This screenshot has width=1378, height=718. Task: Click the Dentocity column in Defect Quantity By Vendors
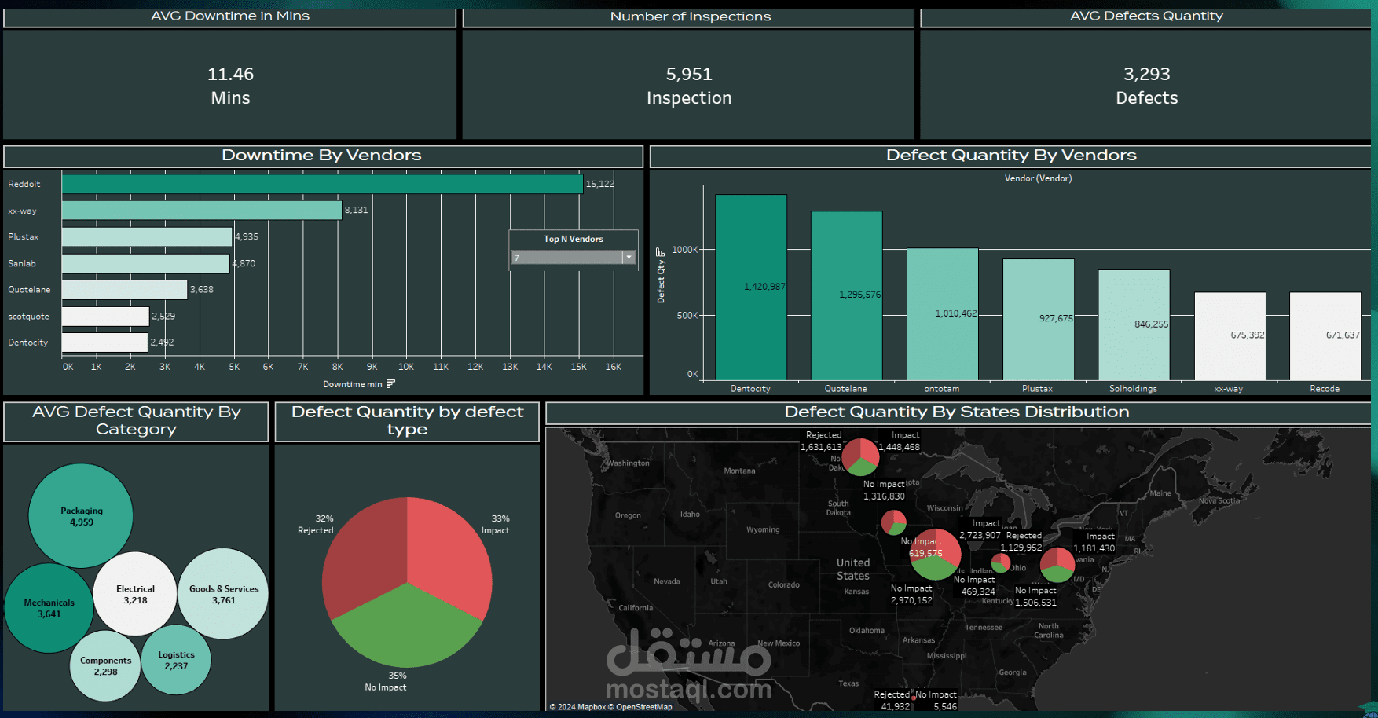pos(751,288)
